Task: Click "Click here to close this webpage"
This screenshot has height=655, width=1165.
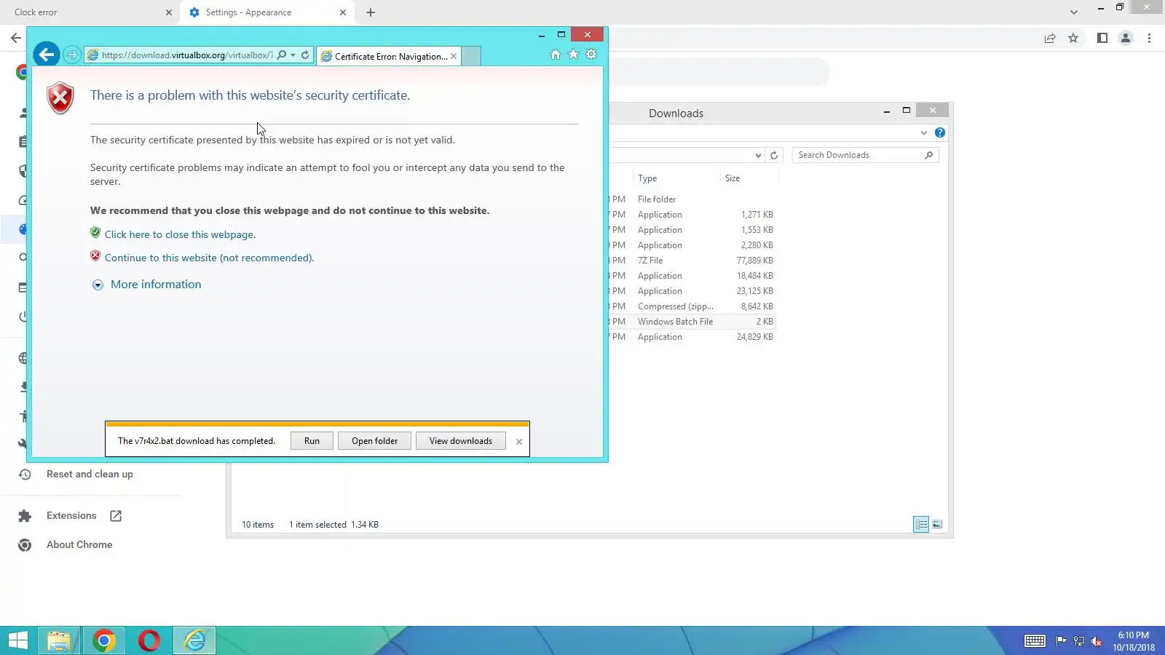Action: point(180,234)
